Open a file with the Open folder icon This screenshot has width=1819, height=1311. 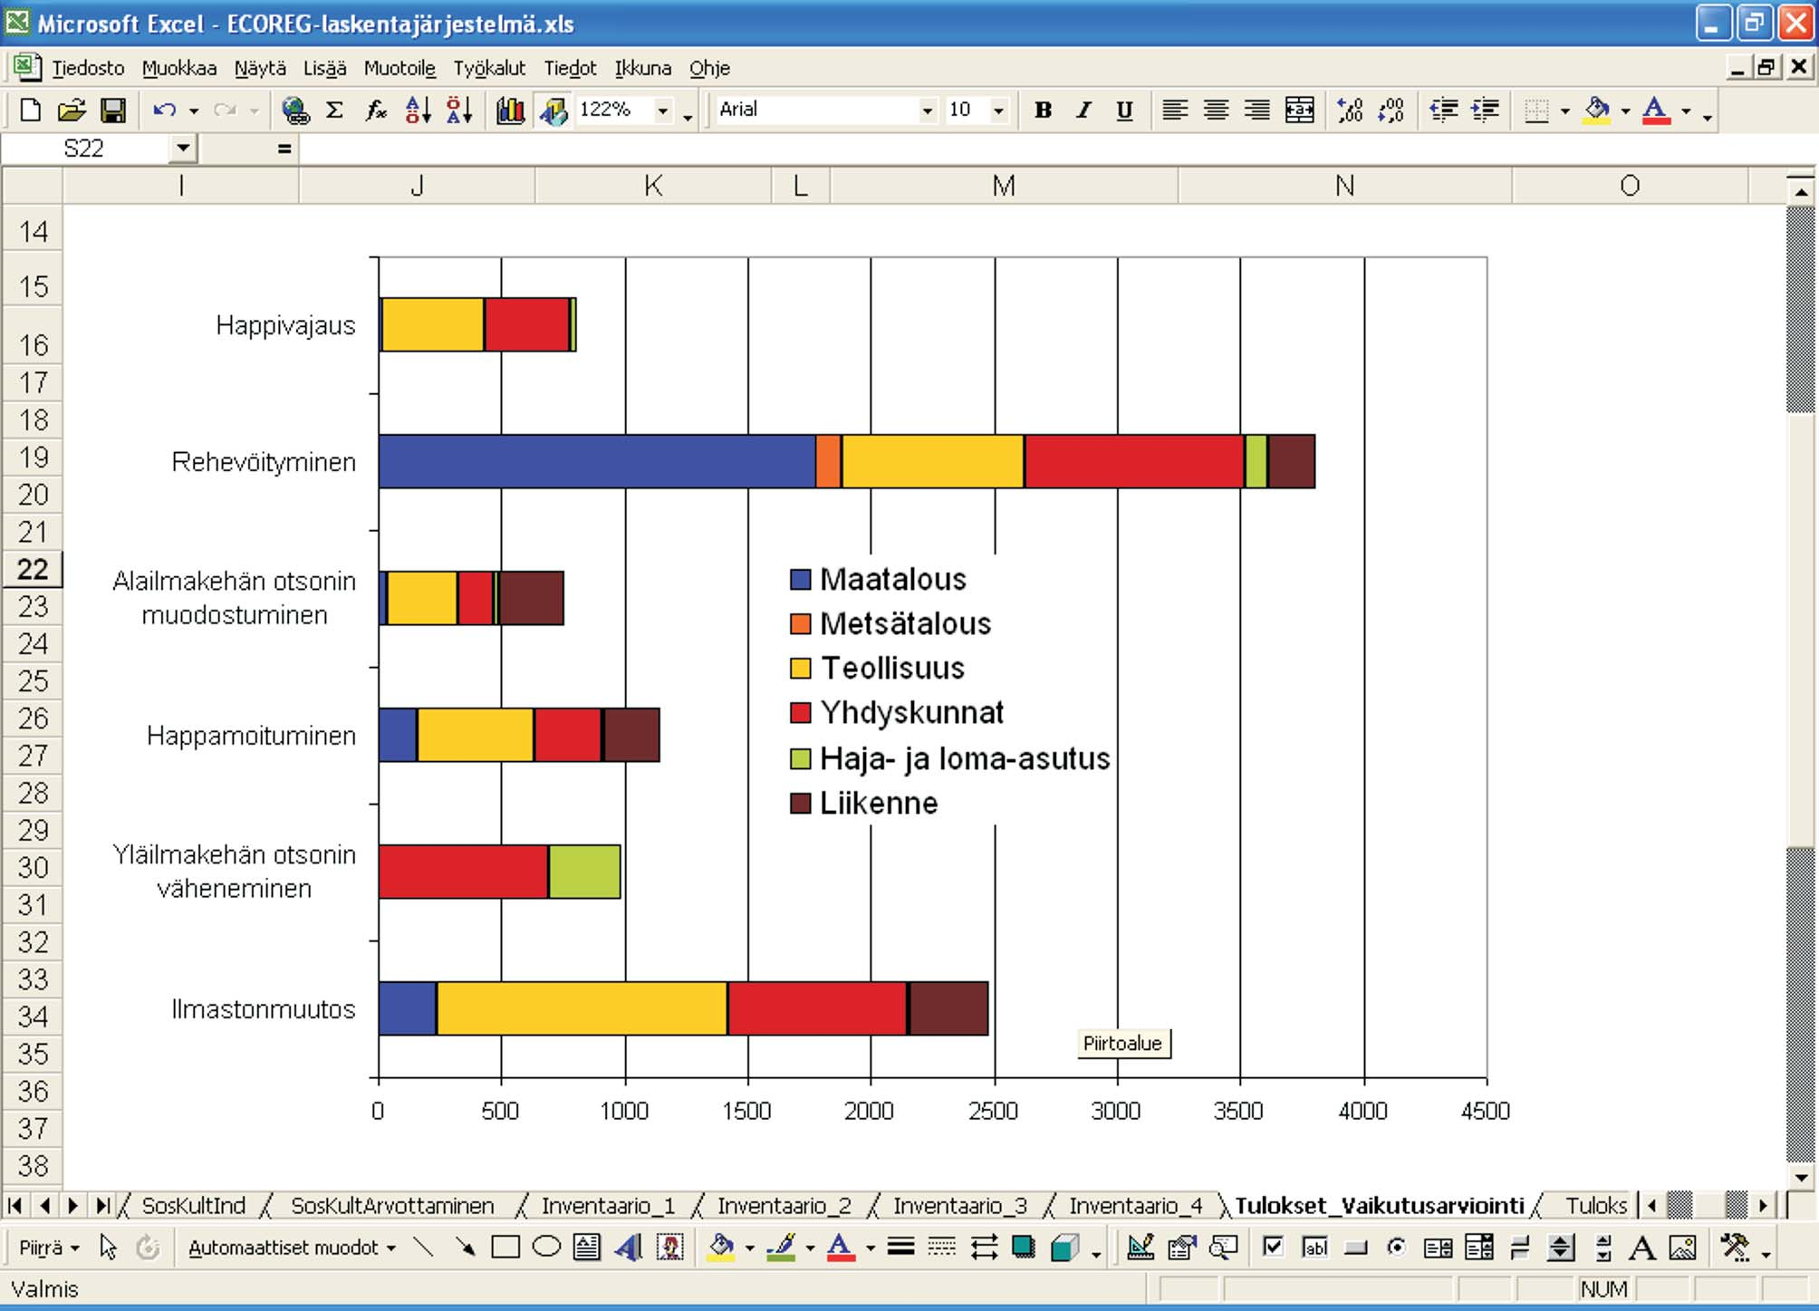pyautogui.click(x=72, y=111)
